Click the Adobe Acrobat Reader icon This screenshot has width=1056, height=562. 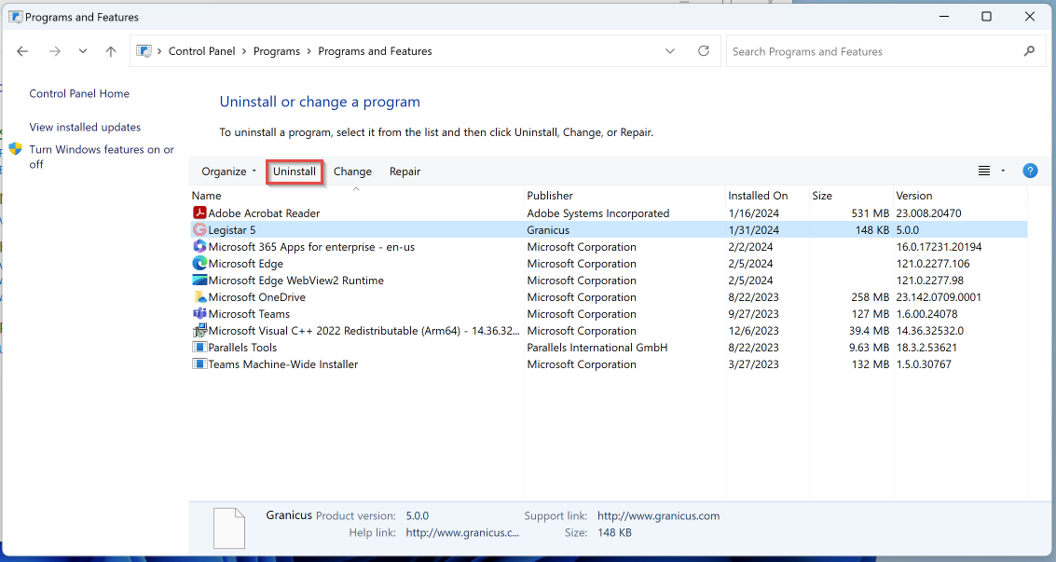tap(199, 213)
